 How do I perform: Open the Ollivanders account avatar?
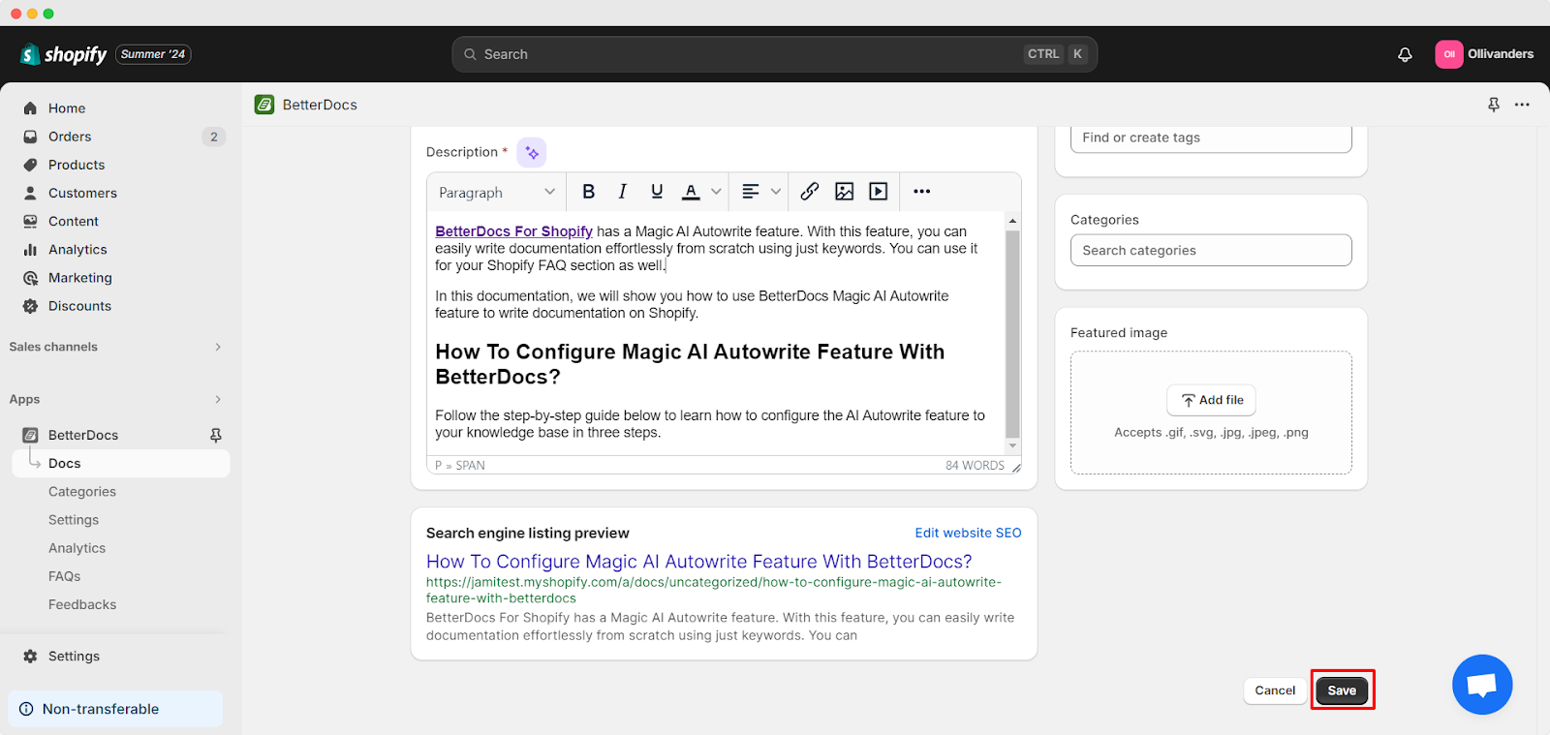click(1448, 54)
